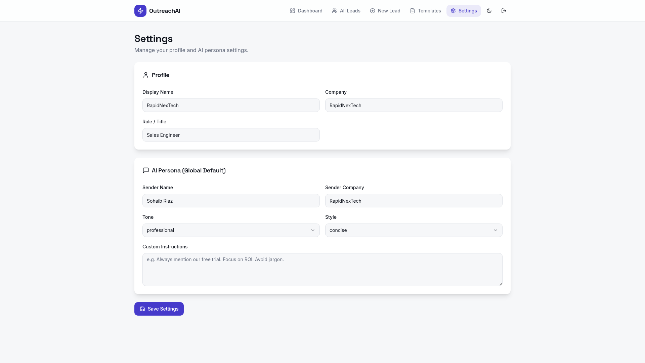This screenshot has height=363, width=645.
Task: Open the Style dropdown
Action: pos(414,230)
